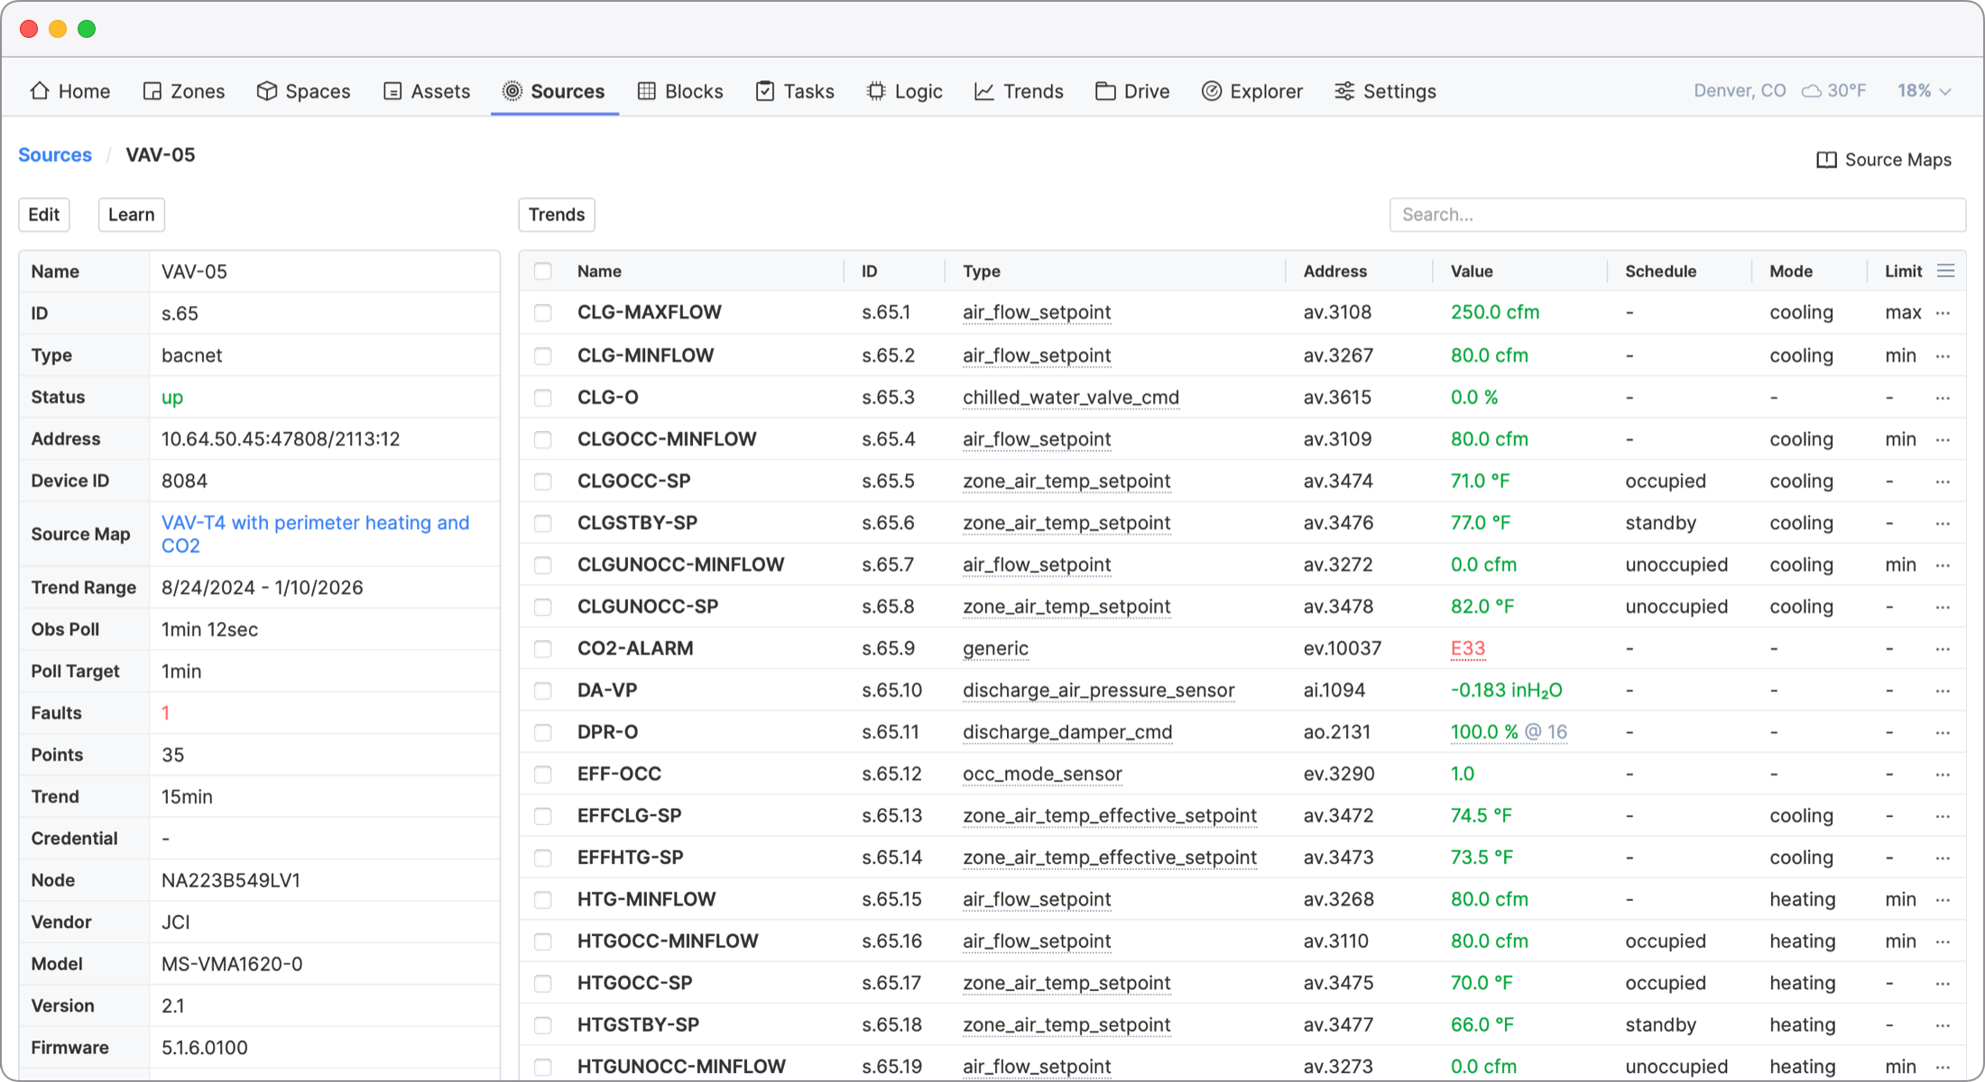The width and height of the screenshot is (1985, 1082).
Task: Click the table columns menu icon
Action: [1945, 271]
